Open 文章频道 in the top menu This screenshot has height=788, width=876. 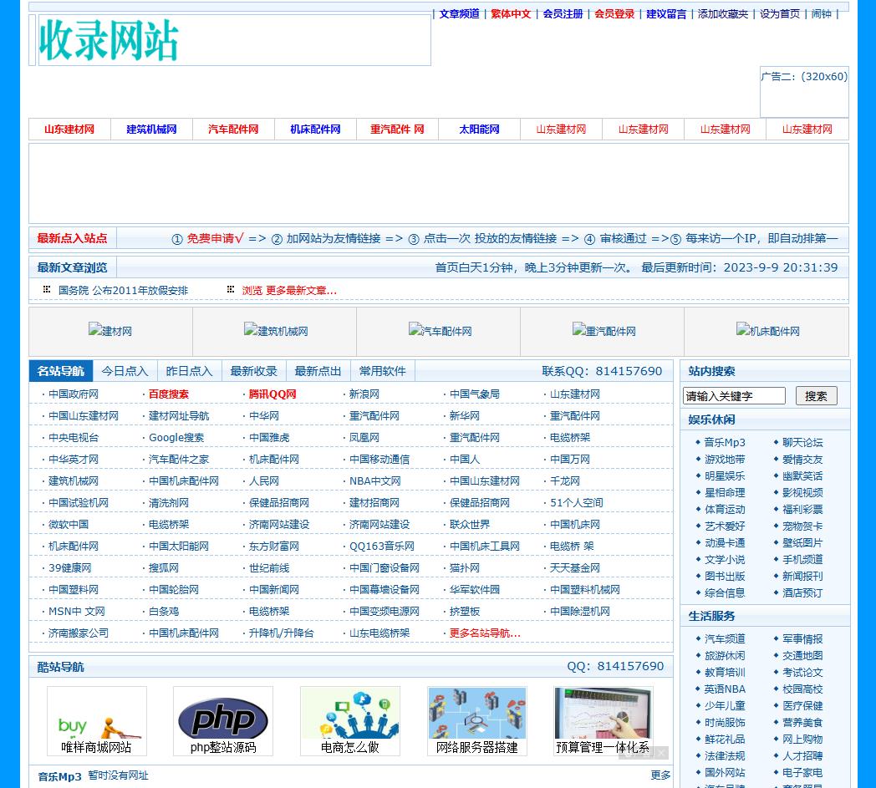(x=459, y=14)
